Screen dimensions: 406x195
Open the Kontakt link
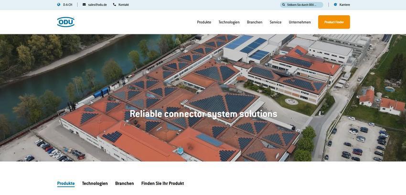tap(124, 5)
